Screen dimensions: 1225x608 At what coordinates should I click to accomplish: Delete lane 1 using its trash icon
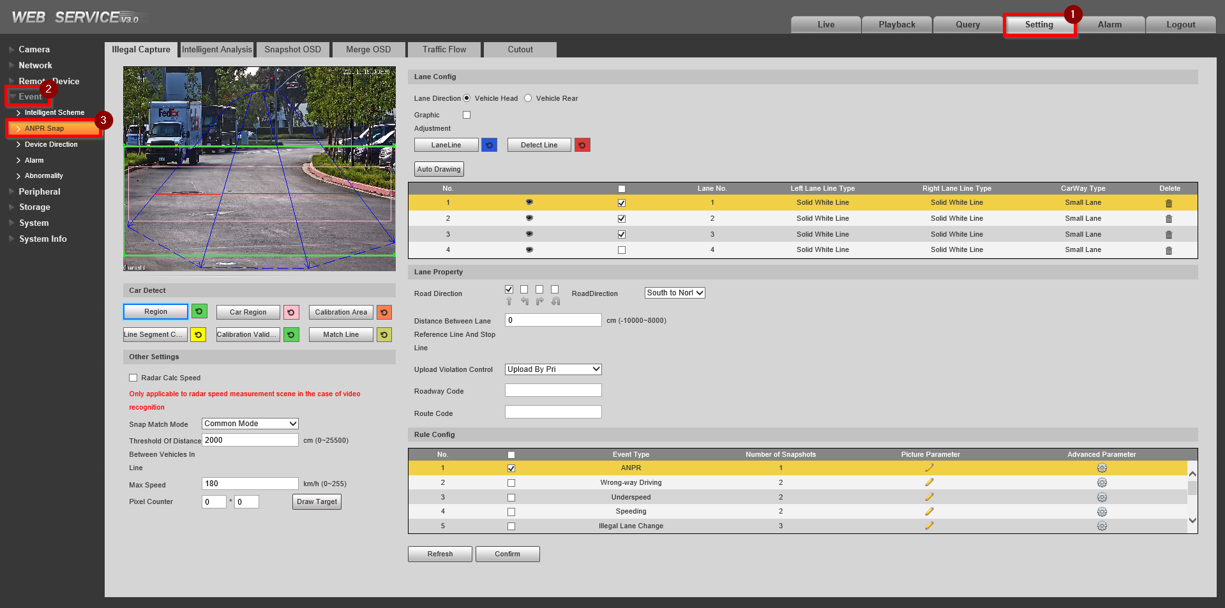click(1169, 204)
